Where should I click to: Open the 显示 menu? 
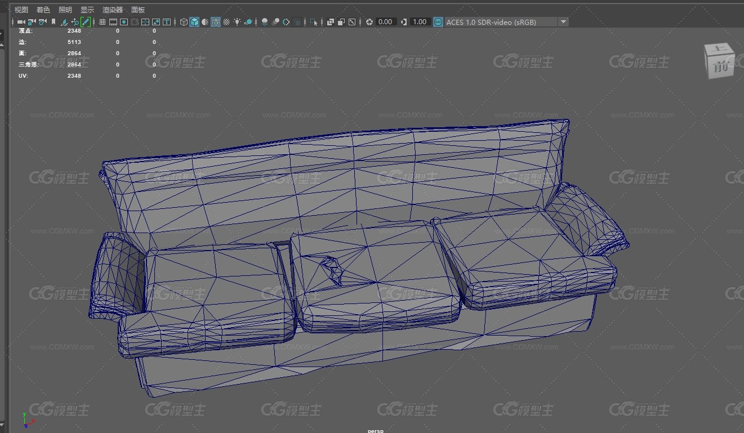pyautogui.click(x=87, y=10)
